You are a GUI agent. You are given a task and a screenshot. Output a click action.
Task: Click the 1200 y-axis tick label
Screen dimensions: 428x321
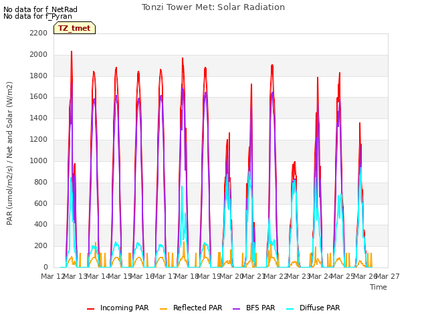coord(39,140)
